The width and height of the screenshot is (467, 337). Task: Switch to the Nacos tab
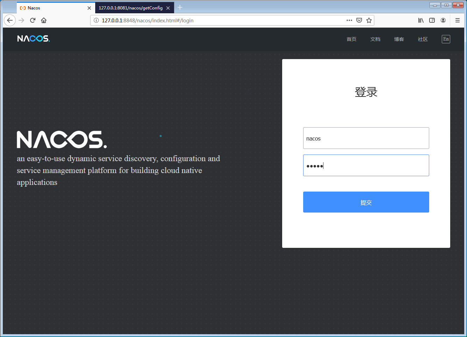pos(56,8)
